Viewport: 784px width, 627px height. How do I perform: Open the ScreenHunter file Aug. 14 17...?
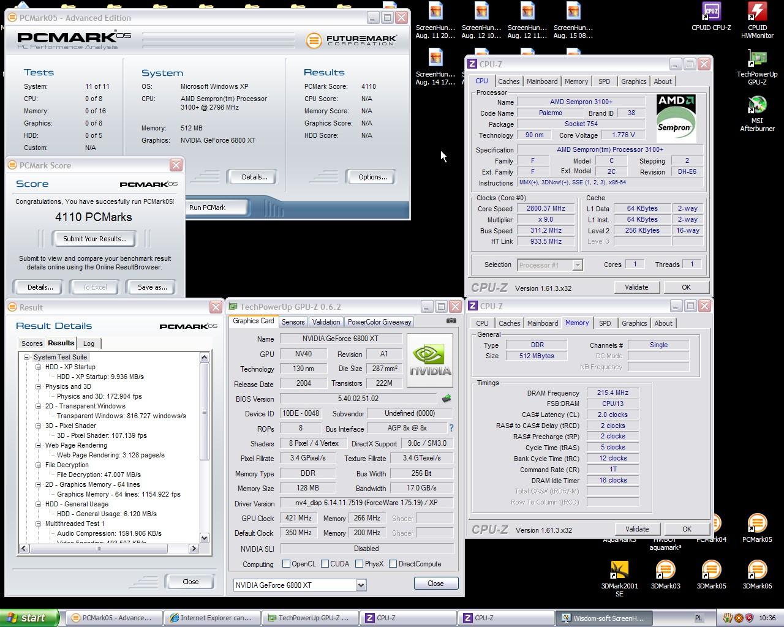click(x=435, y=67)
